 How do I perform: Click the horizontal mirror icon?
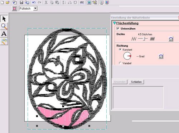point(70,3)
